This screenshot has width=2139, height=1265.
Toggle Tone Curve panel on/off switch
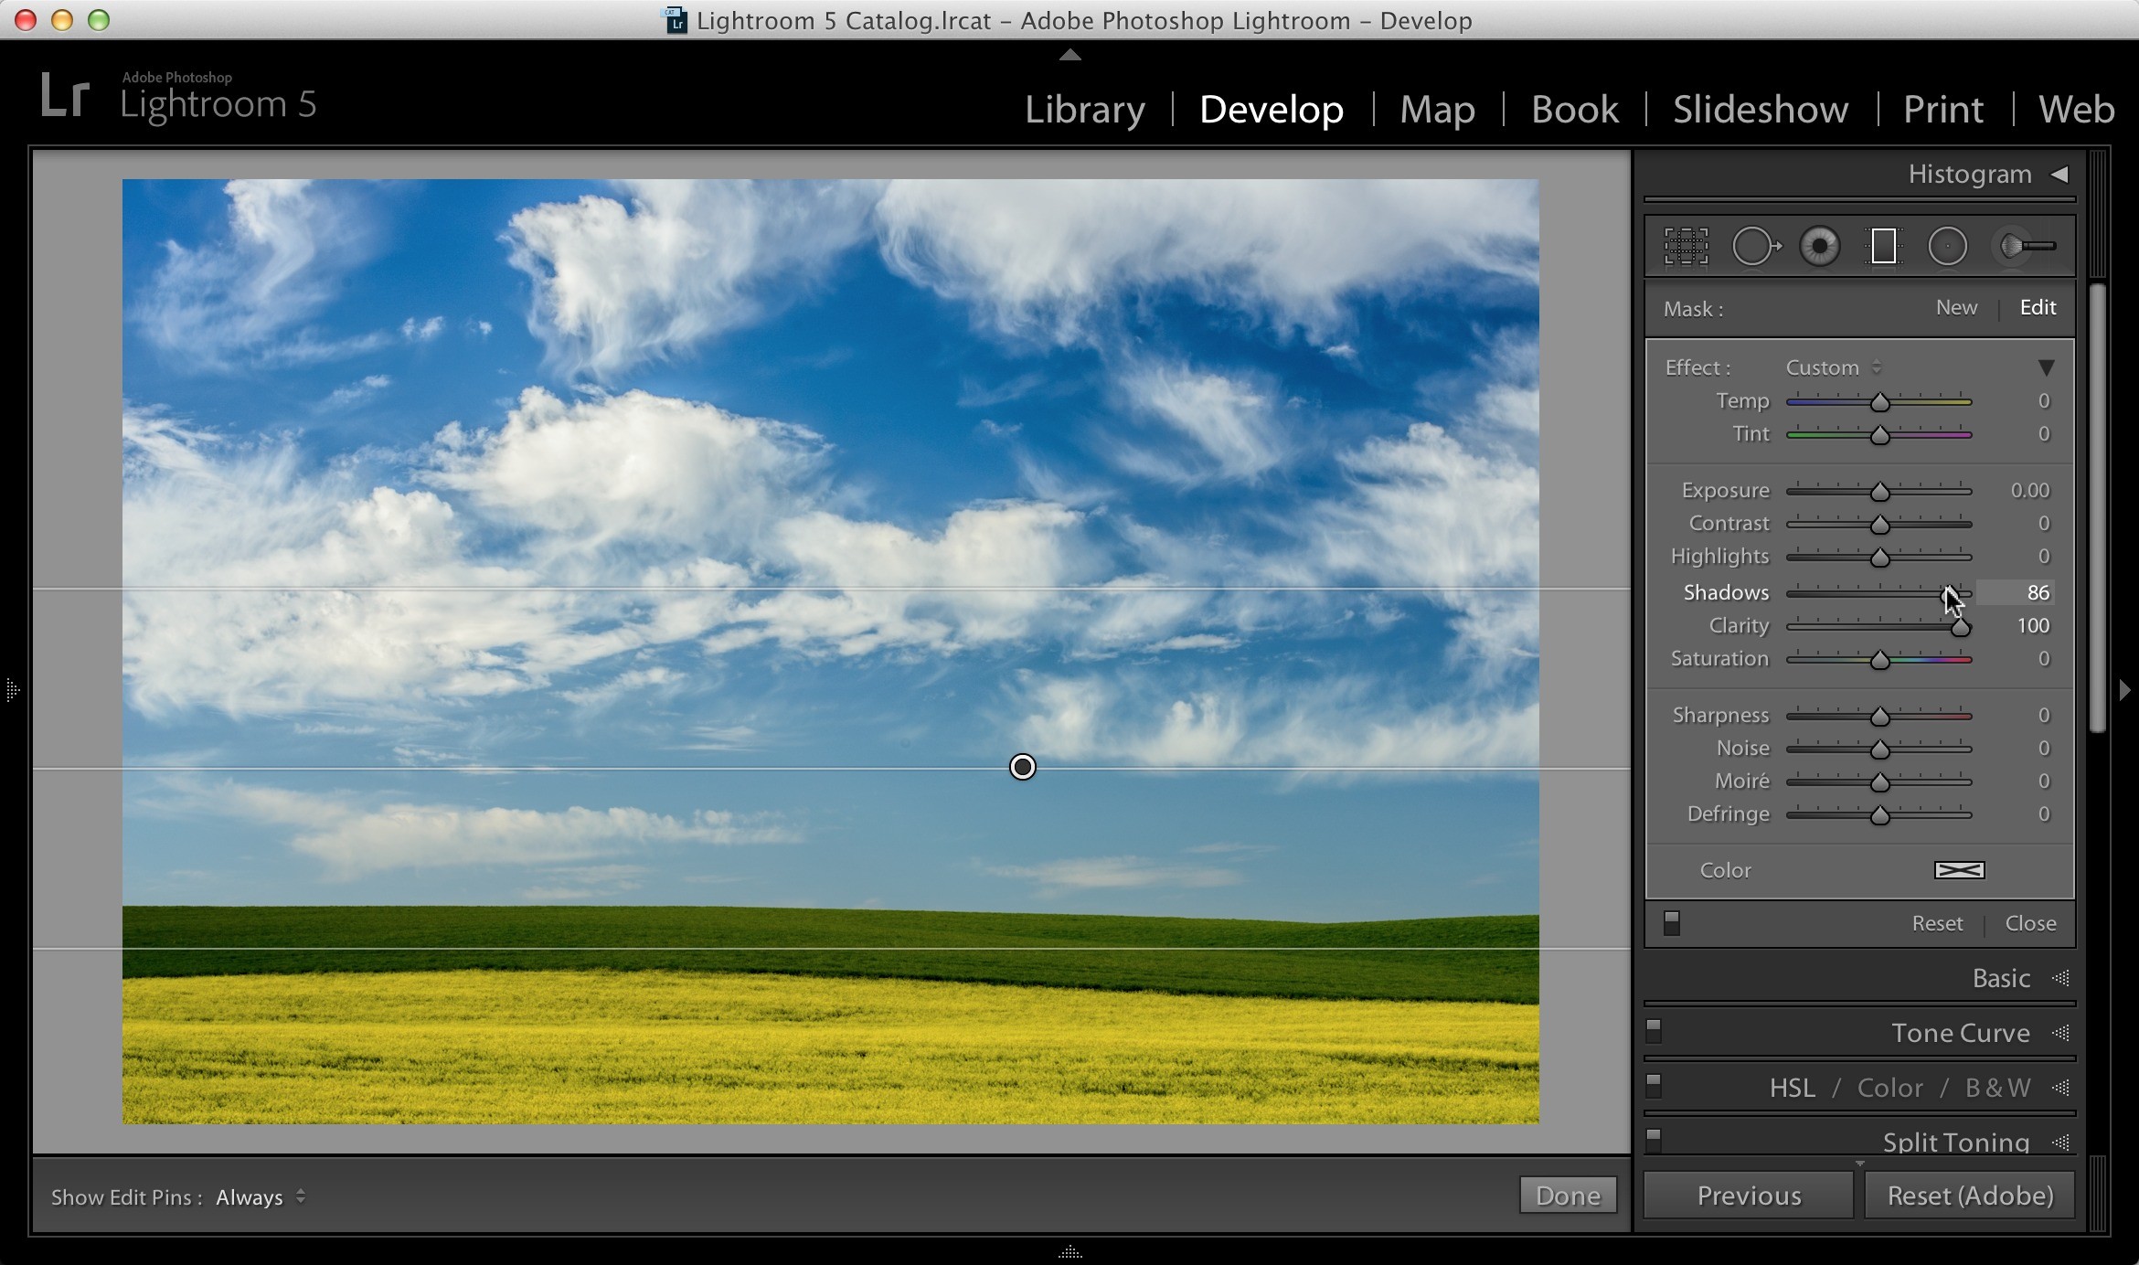(1653, 1031)
